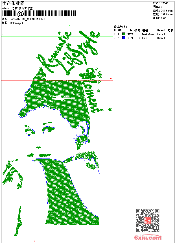Screen dimensions: 175x243
Task: Click the Default brand in Blue row
Action: tap(161, 38)
